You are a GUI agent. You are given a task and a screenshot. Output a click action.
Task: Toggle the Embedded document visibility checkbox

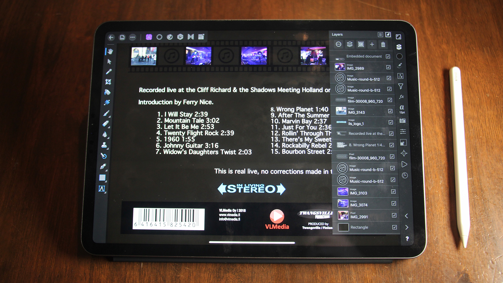pos(388,56)
